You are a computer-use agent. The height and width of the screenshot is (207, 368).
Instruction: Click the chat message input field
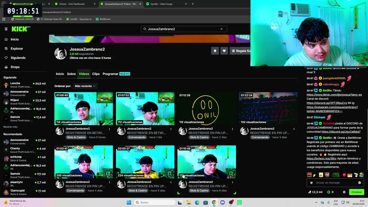[335, 183]
